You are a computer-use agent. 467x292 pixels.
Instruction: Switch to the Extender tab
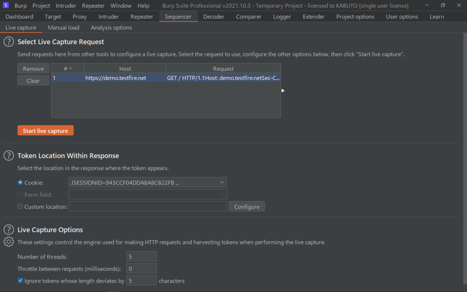click(314, 16)
